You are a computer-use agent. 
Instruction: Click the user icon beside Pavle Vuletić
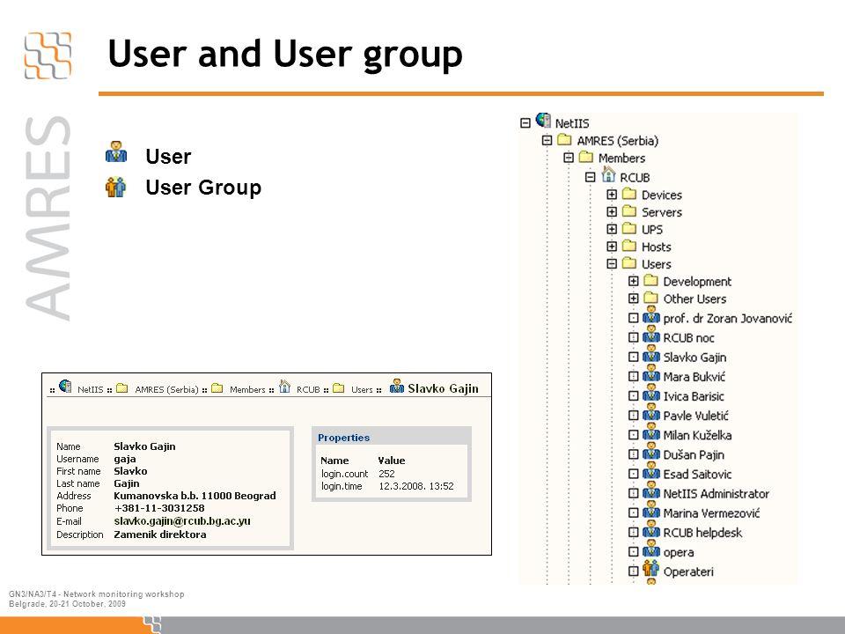tap(651, 413)
